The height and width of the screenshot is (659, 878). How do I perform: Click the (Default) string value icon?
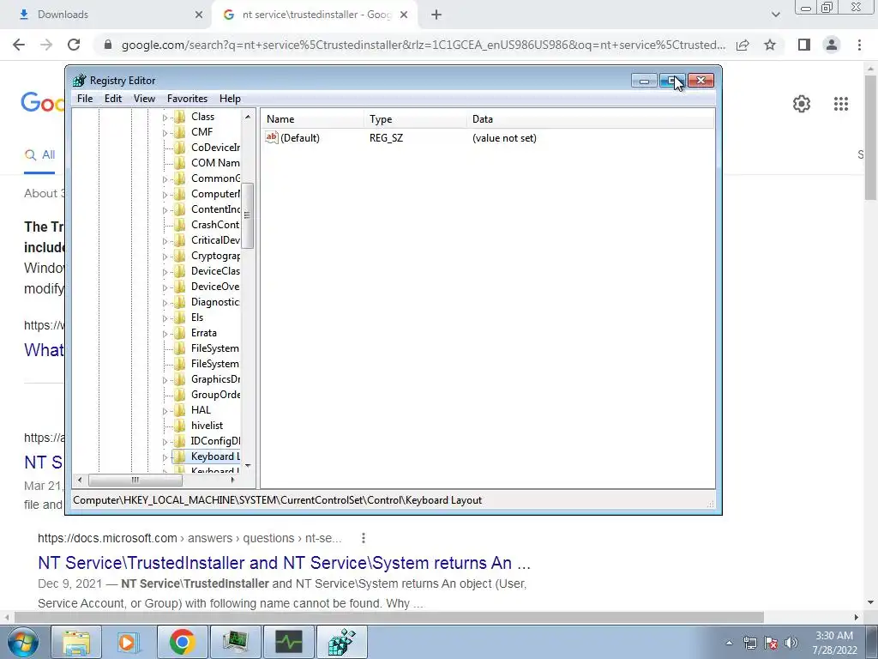[x=272, y=137]
